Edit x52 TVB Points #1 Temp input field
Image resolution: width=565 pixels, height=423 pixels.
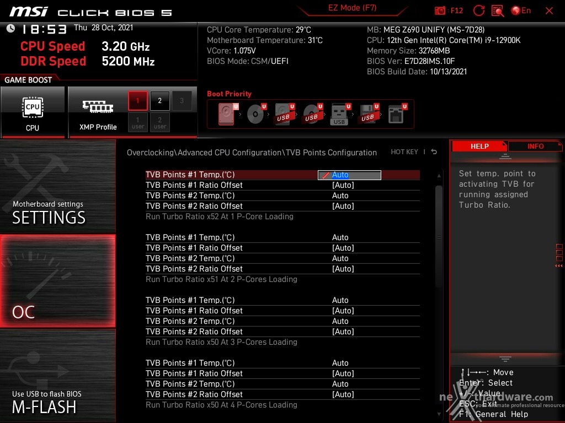(x=349, y=175)
